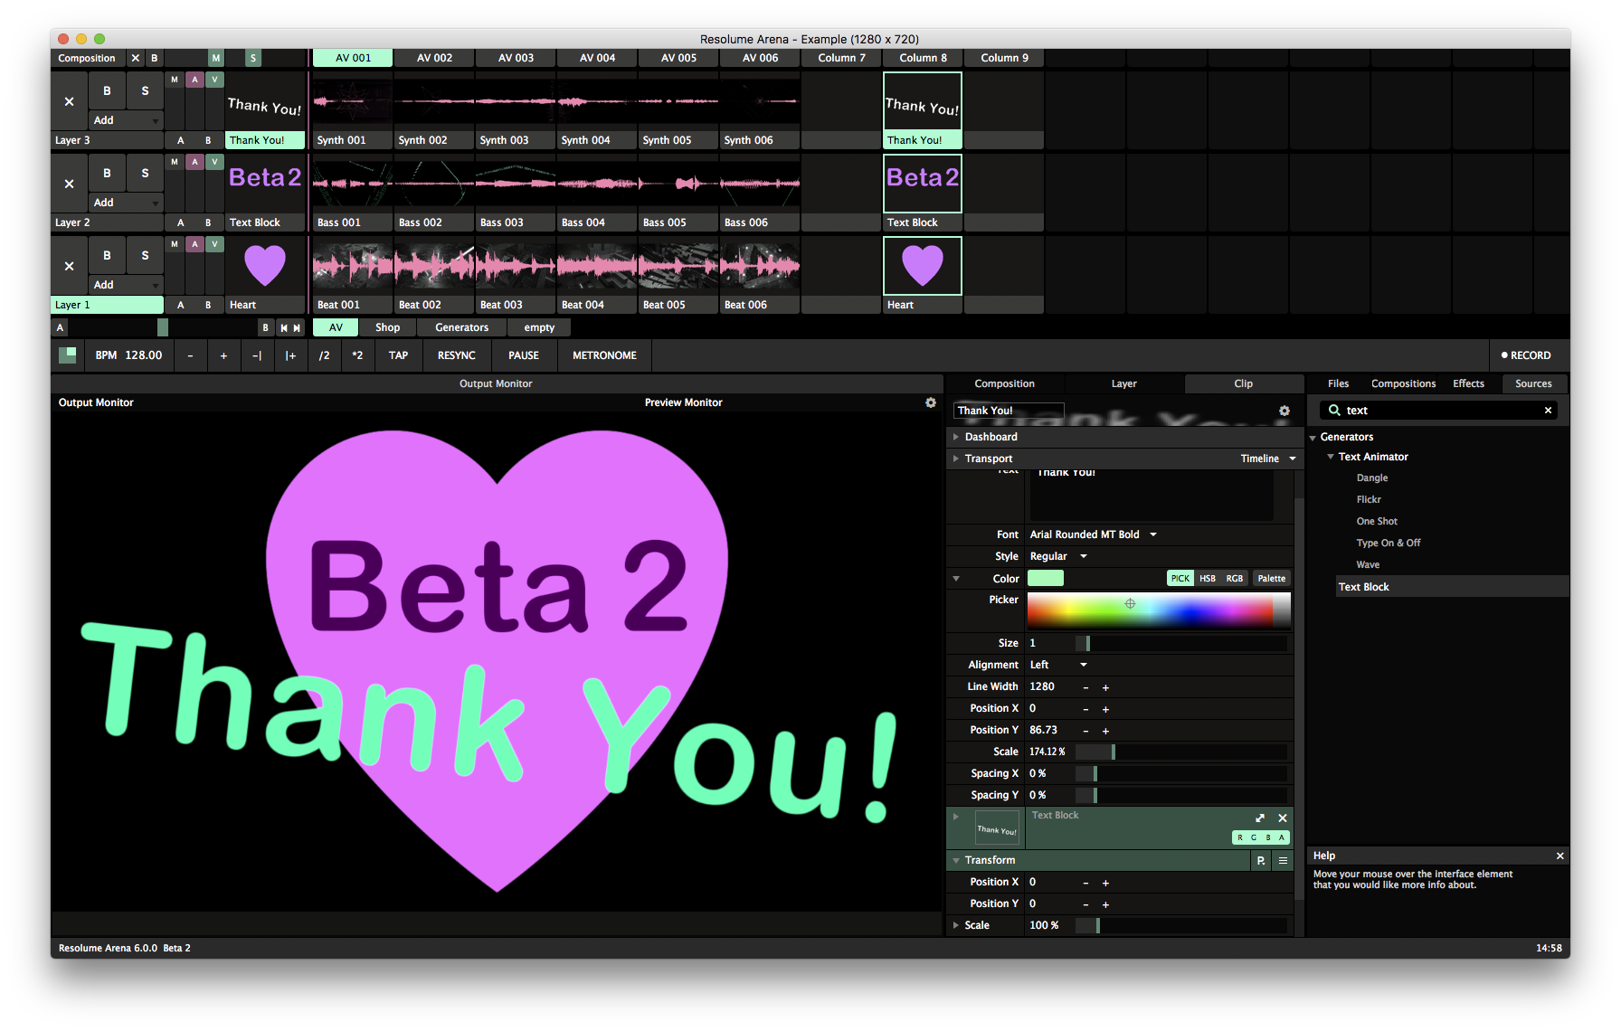Screen dimensions: 1621x1031
Task: Remove the Text Block effect with X
Action: tap(1282, 818)
